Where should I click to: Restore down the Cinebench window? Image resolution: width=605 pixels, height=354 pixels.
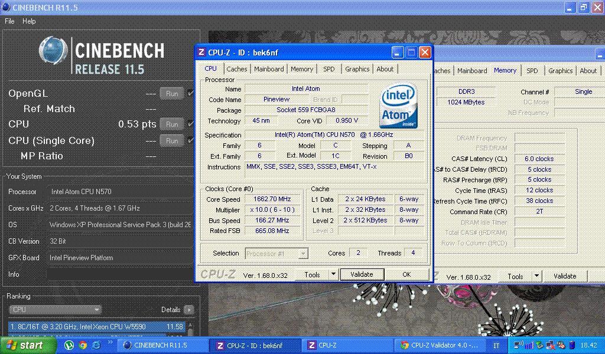584,7
